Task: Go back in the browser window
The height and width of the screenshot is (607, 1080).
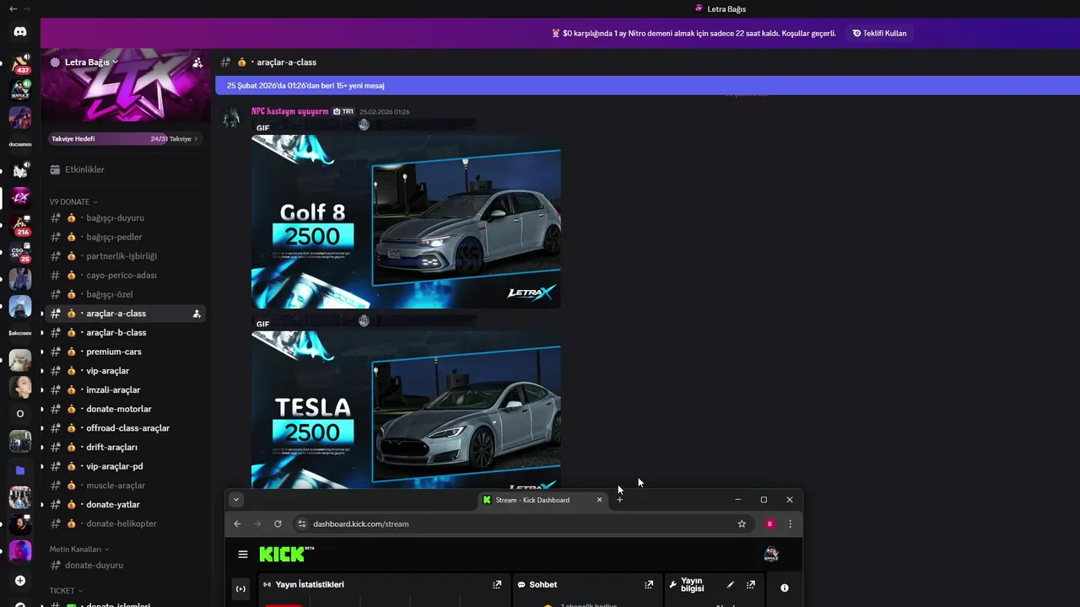Action: 237,524
